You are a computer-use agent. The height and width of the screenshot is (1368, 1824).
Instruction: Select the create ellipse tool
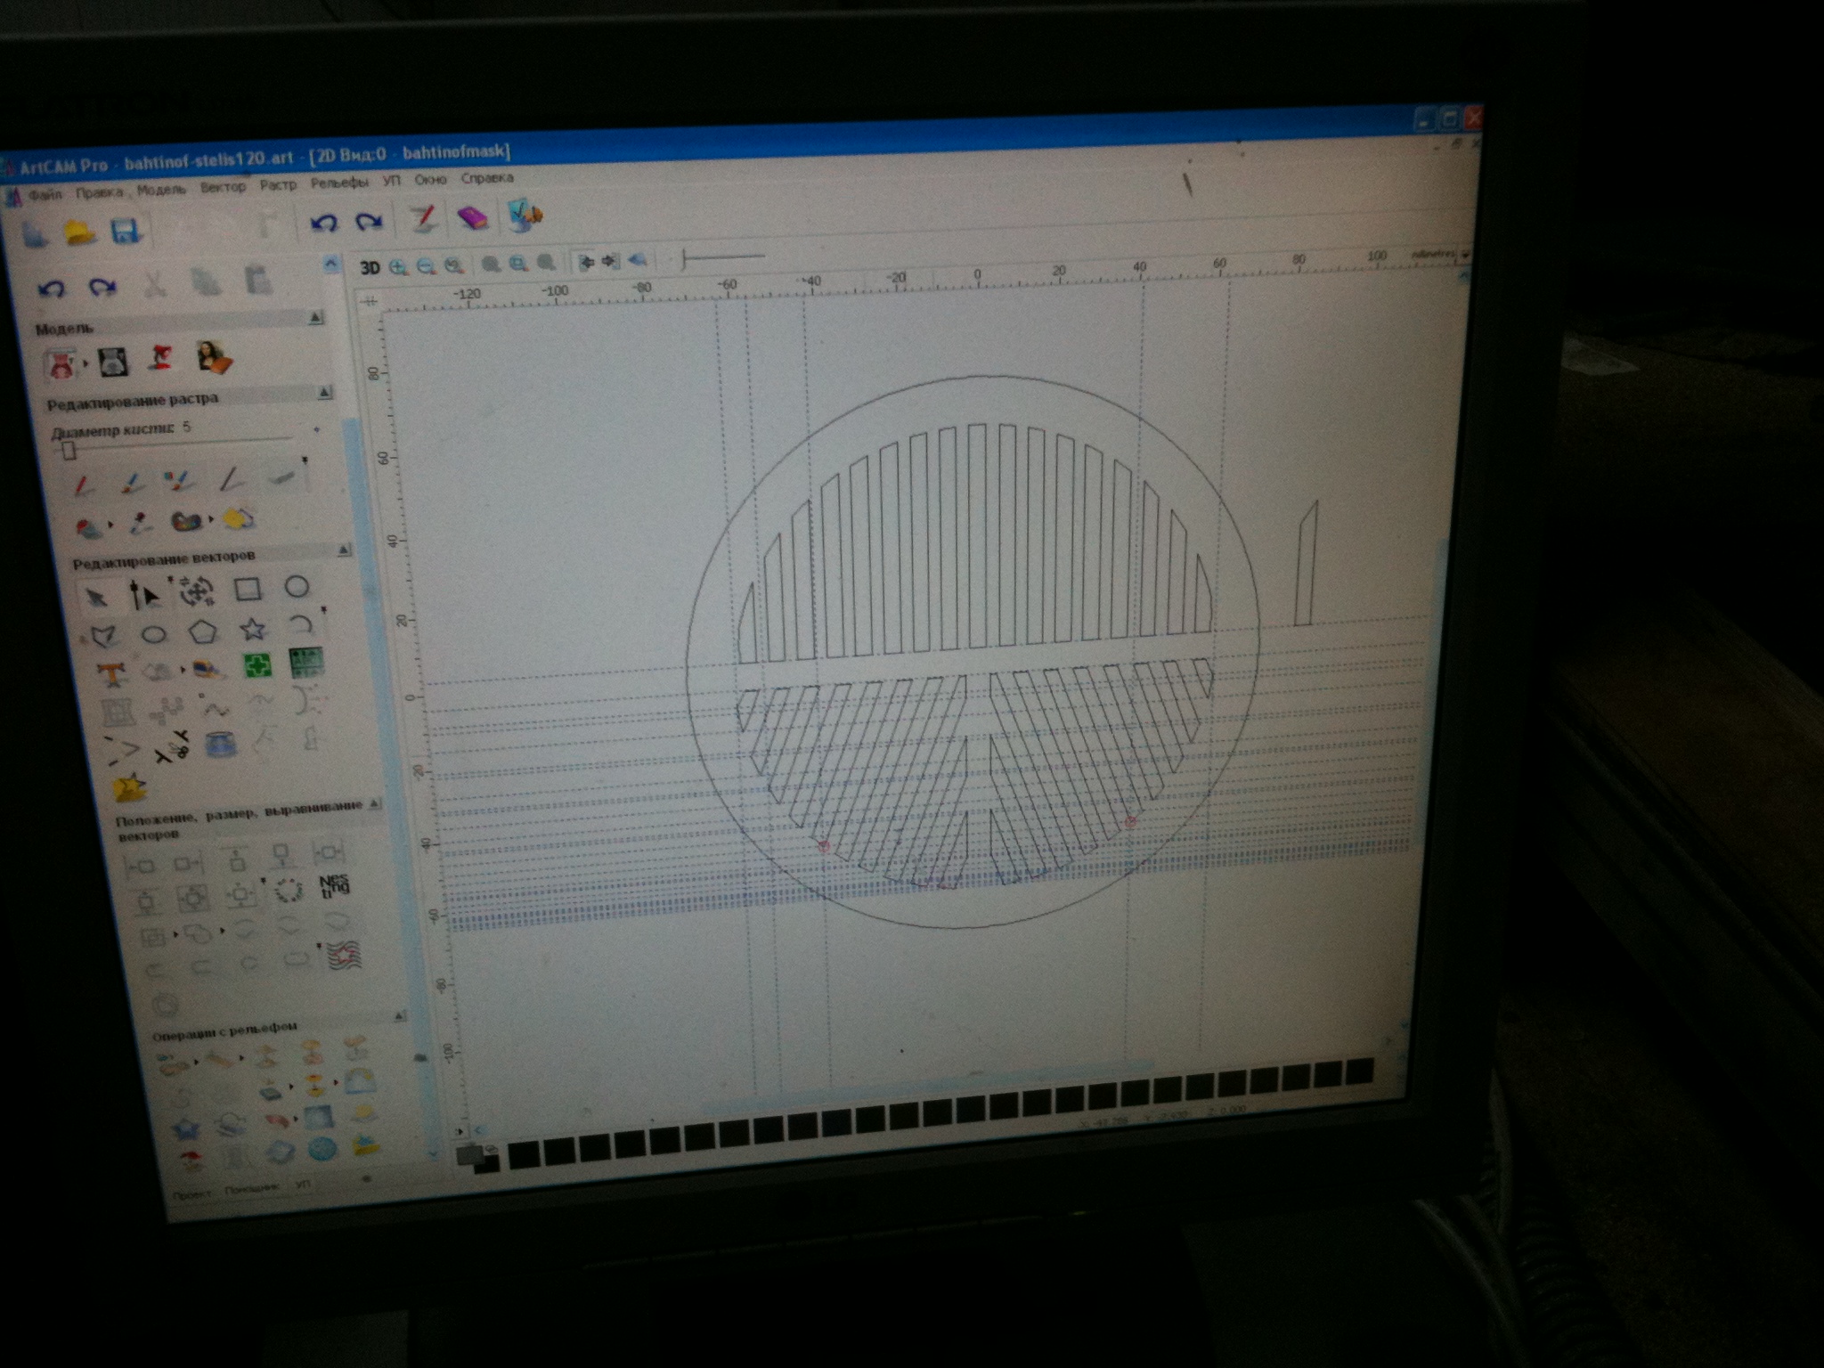point(155,635)
